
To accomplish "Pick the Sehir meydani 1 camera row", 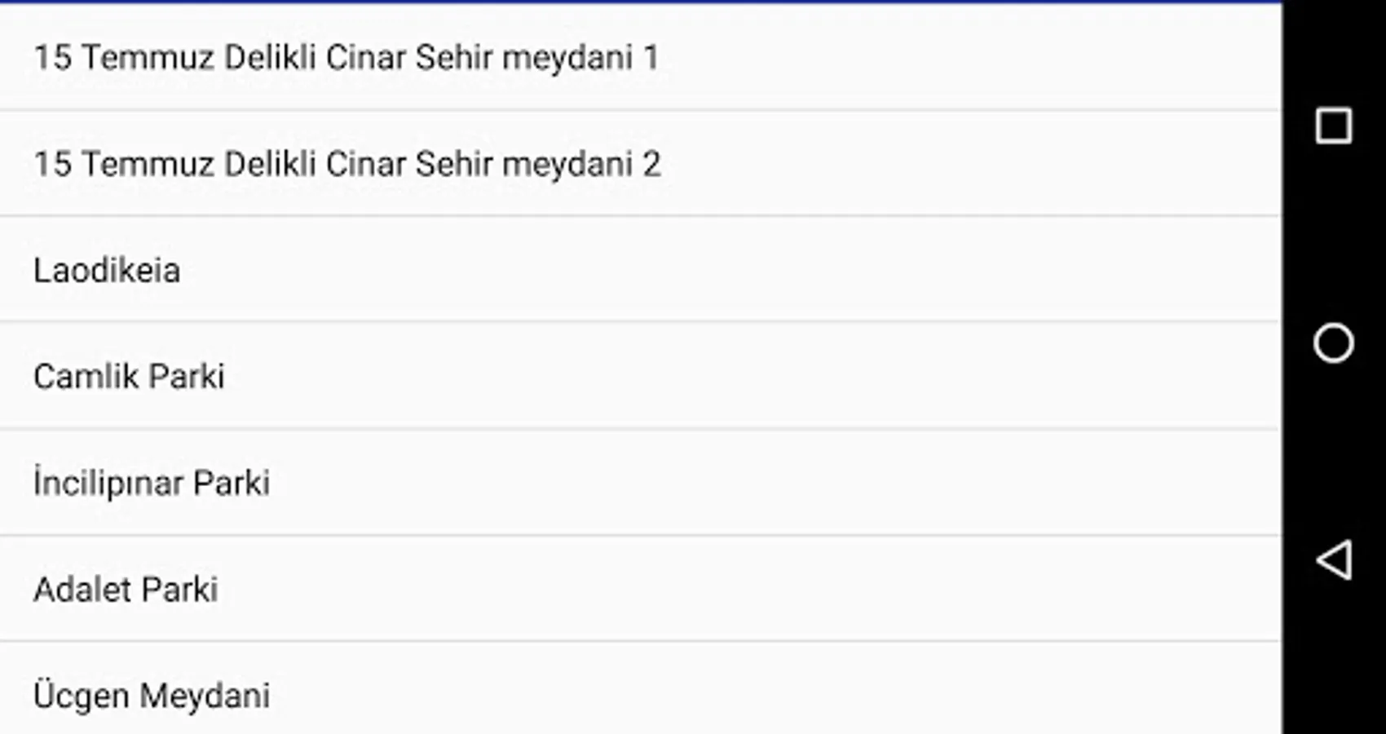I will coord(641,57).
